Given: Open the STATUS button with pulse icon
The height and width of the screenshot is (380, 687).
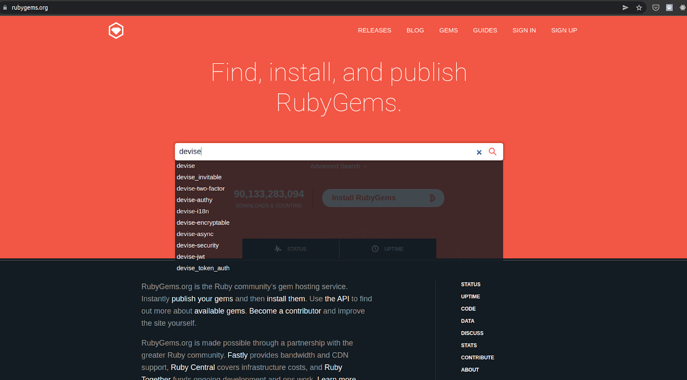Looking at the screenshot, I should click(291, 249).
